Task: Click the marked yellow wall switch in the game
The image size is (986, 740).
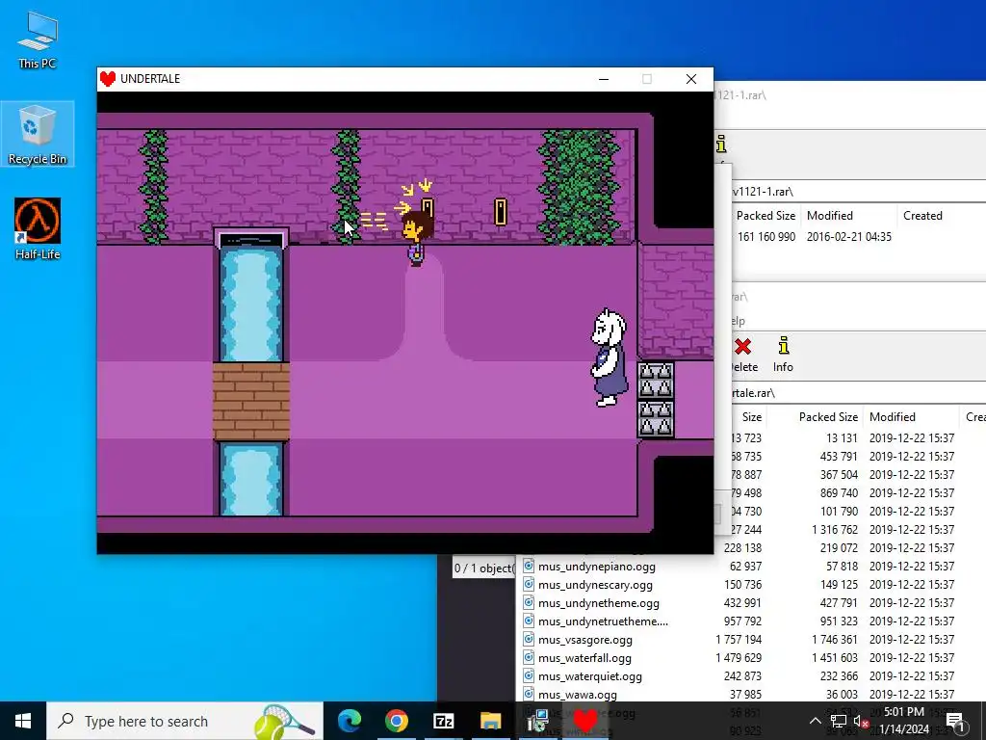Action: (x=428, y=208)
